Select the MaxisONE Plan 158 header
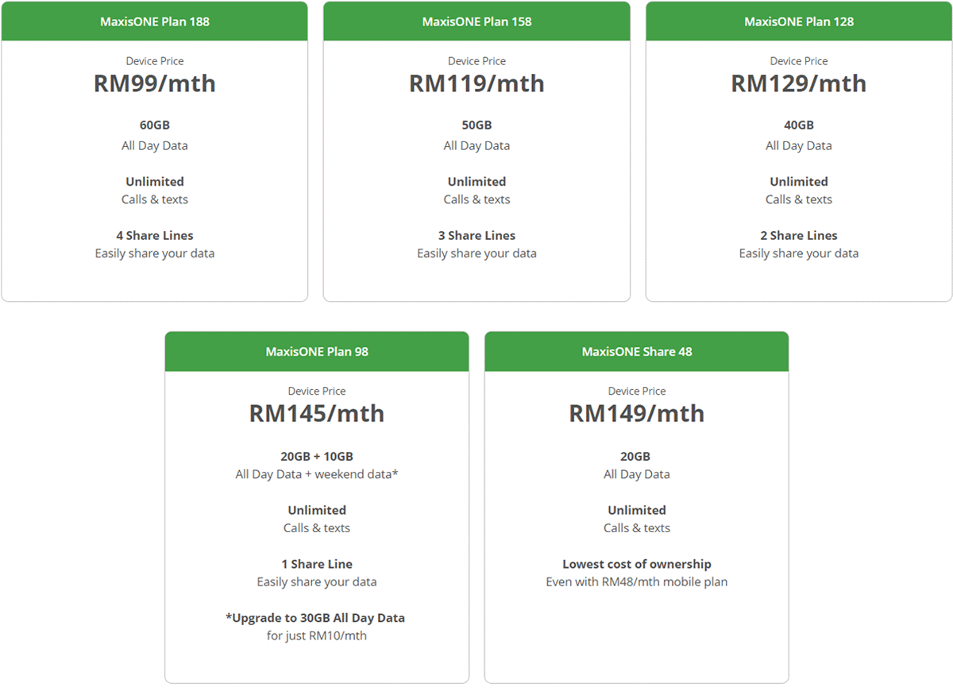This screenshot has height=699, width=953. point(476,21)
